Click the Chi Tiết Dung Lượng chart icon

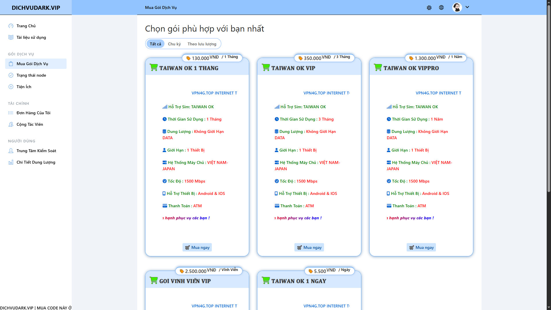(11, 162)
